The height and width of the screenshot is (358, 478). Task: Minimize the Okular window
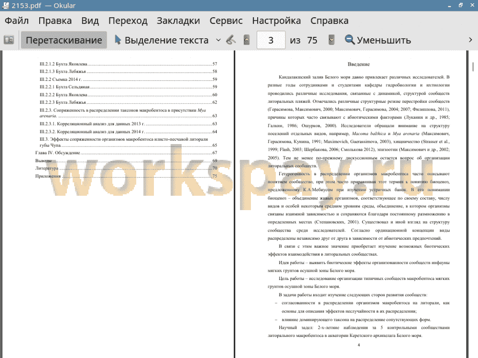tap(449, 5)
